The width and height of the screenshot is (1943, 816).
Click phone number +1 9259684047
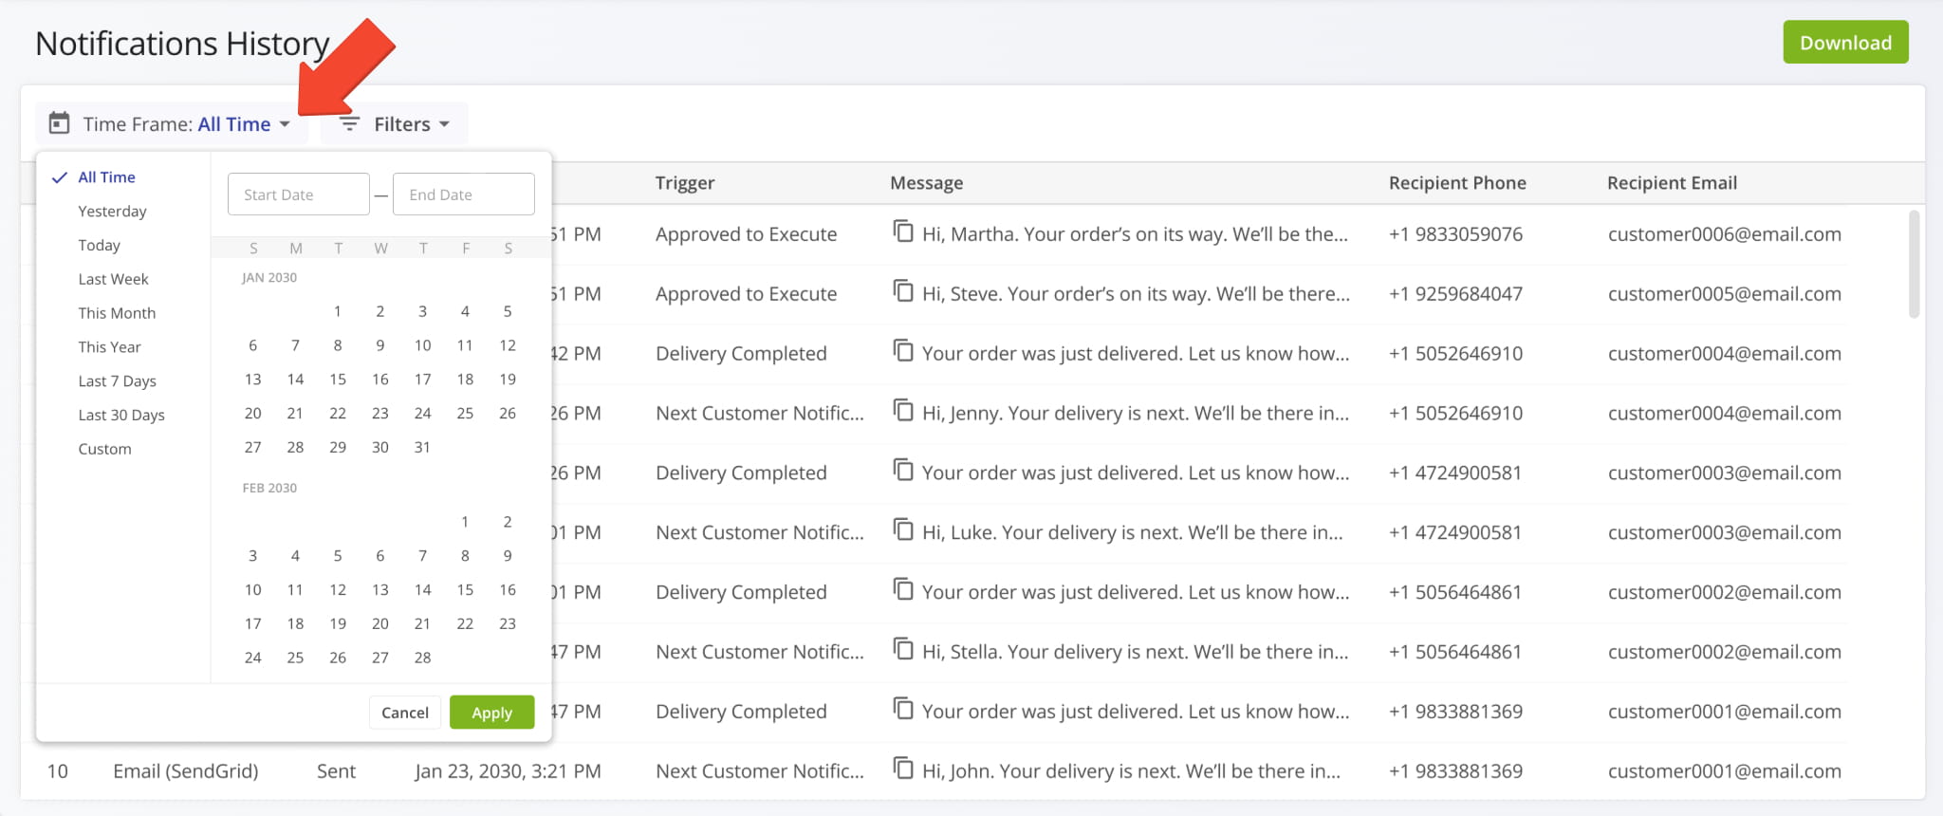tap(1455, 294)
